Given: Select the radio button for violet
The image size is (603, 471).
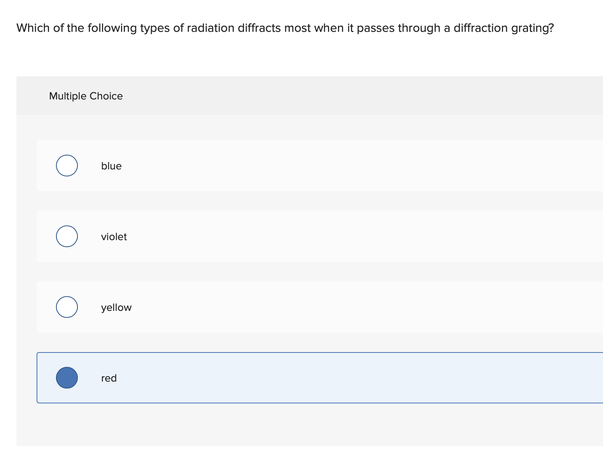Looking at the screenshot, I should (67, 236).
